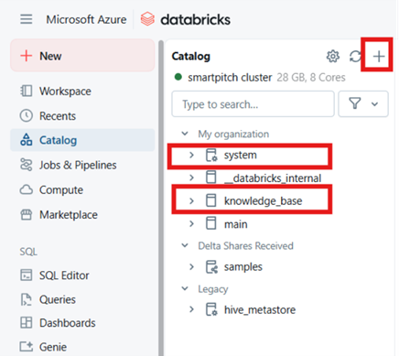Image resolution: width=399 pixels, height=356 pixels.
Task: Expand the knowledge_base catalog
Action: (x=191, y=200)
